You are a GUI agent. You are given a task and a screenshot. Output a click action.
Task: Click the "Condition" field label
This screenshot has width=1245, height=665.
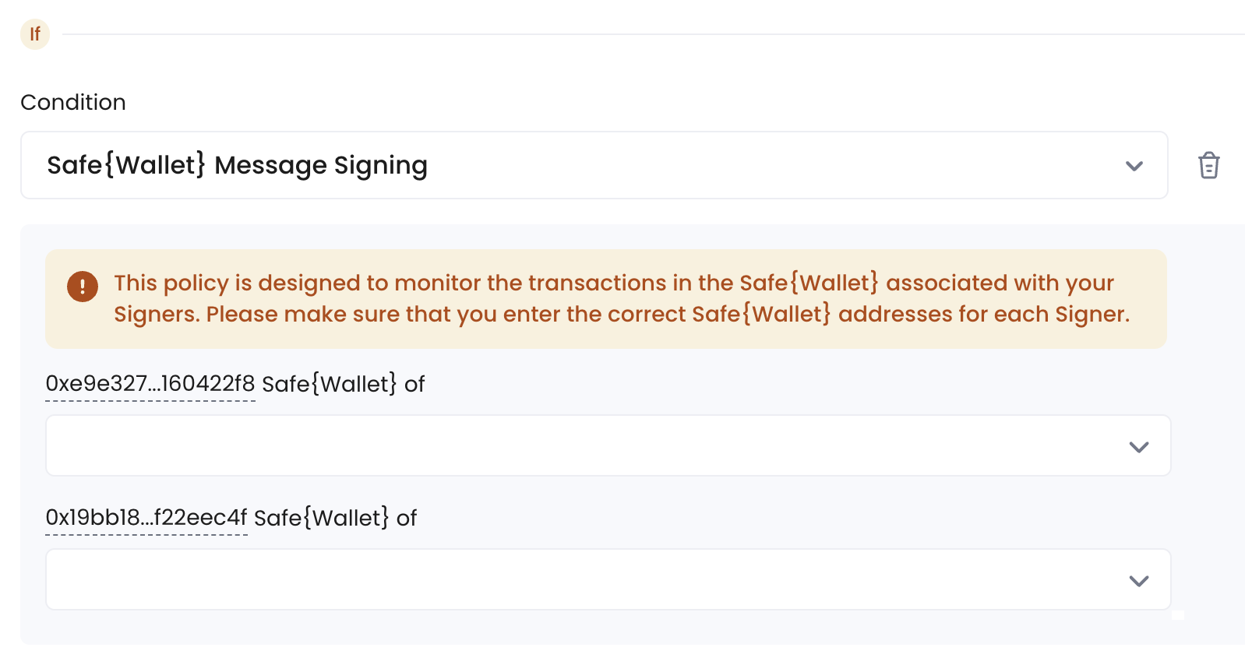pyautogui.click(x=73, y=102)
